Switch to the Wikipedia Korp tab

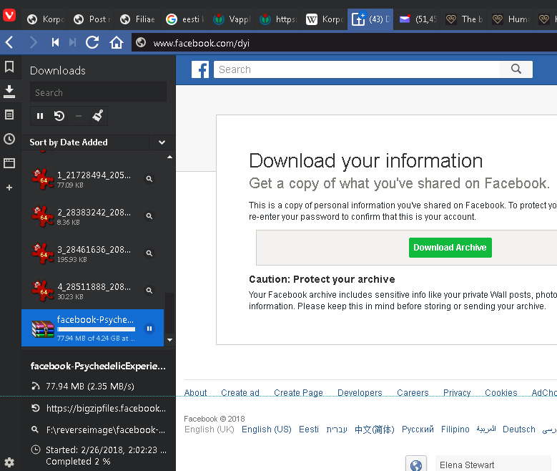(325, 19)
